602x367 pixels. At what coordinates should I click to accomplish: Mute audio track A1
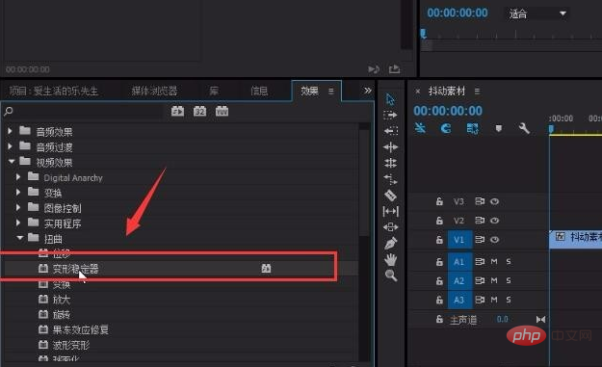(x=494, y=261)
